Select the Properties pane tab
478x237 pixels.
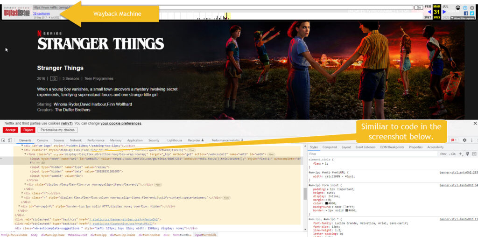click(415, 147)
